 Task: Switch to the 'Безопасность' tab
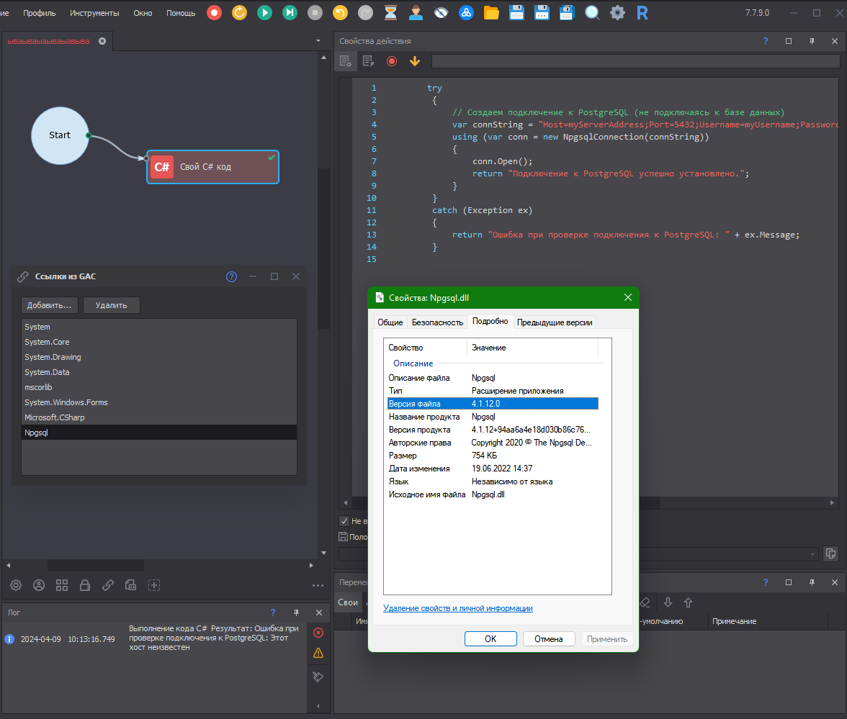tap(437, 322)
